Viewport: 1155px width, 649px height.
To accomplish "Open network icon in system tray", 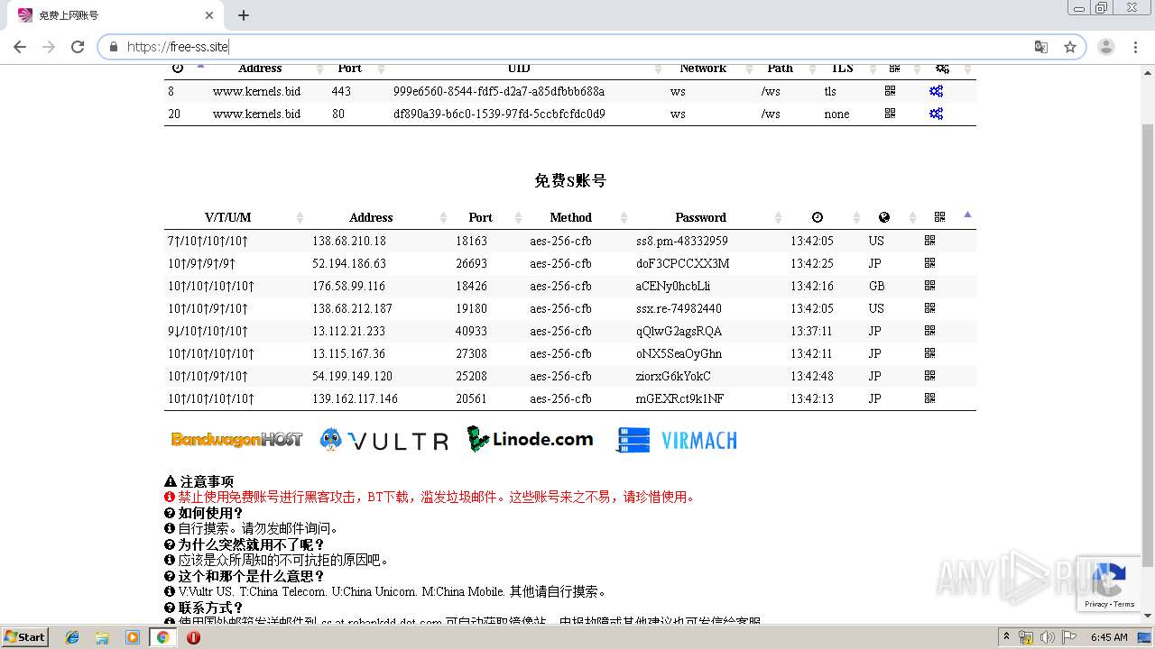I will click(1027, 637).
